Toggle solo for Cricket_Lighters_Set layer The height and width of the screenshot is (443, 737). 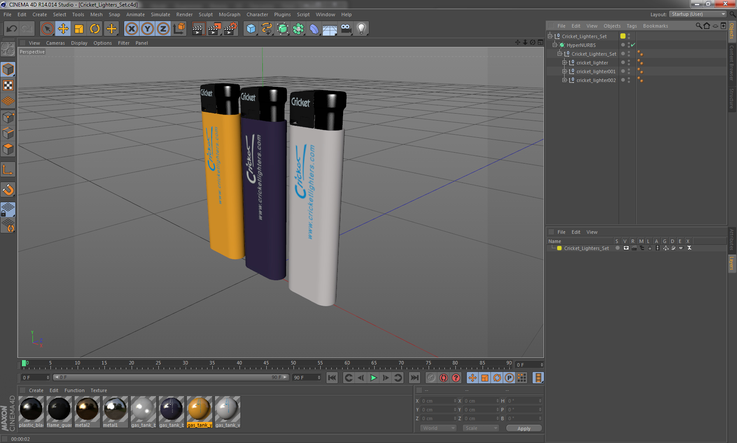click(x=617, y=248)
